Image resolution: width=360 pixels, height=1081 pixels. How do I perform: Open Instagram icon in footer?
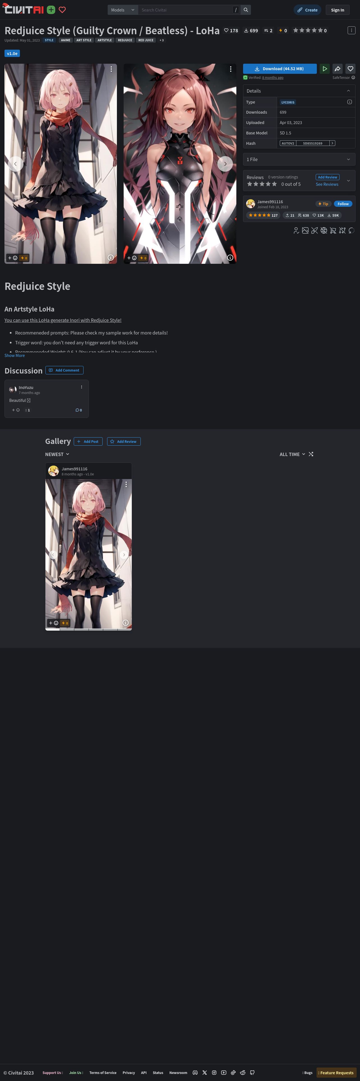tap(214, 1073)
